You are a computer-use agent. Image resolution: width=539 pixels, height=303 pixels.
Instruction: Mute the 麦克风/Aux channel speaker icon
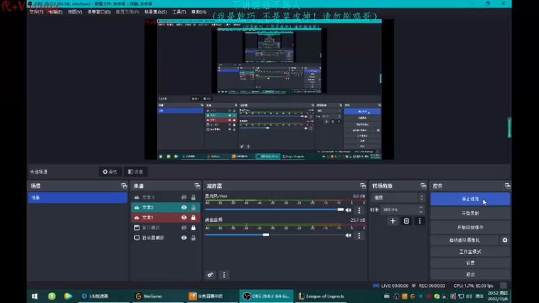point(348,210)
